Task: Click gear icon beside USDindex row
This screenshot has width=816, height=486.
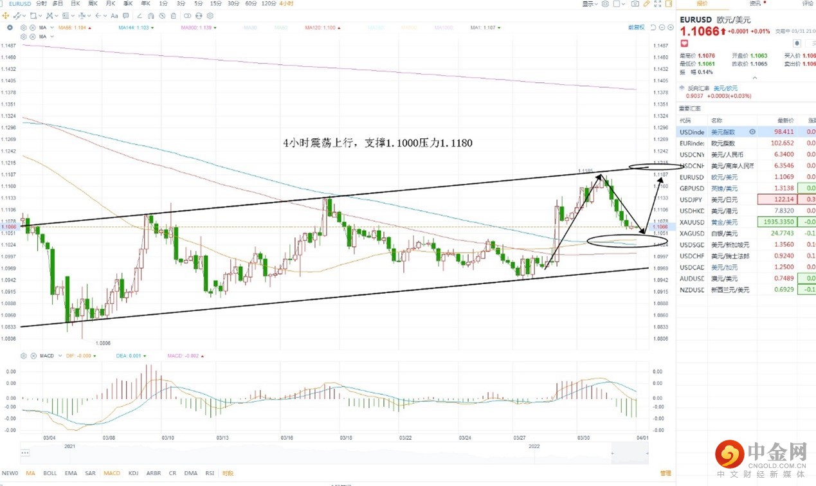Action: (x=752, y=131)
